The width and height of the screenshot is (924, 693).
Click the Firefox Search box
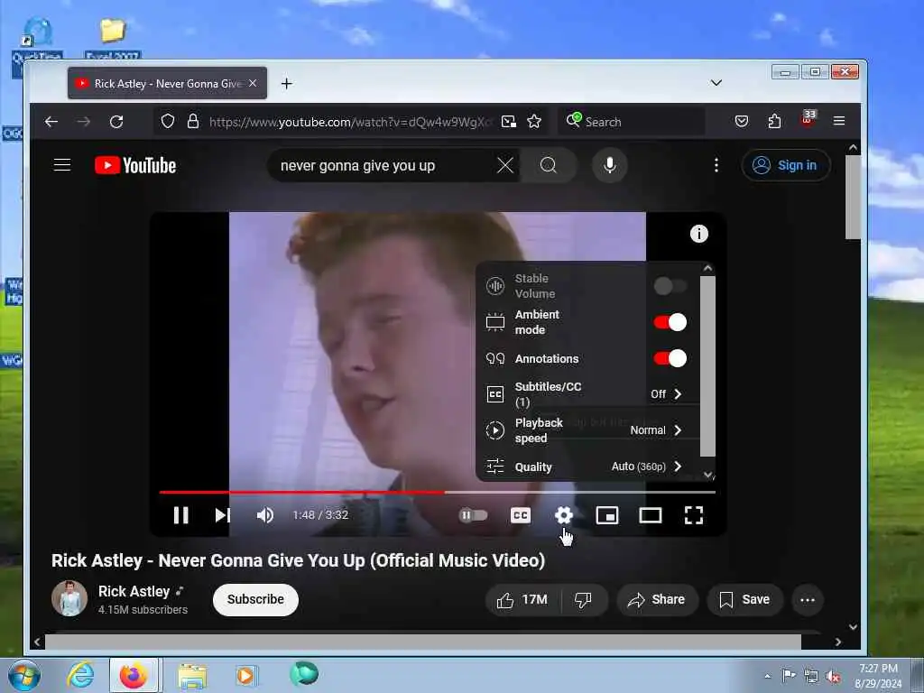click(631, 122)
